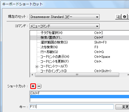Image resolution: width=129 pixels, height=112 pixels.
Task: Select コードヒントの表示(H) command row
Action: (79, 57)
